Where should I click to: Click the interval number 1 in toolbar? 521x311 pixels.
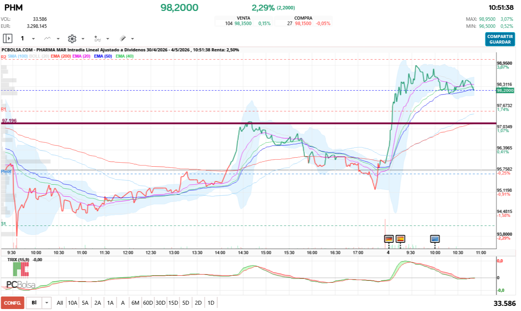tap(22, 38)
